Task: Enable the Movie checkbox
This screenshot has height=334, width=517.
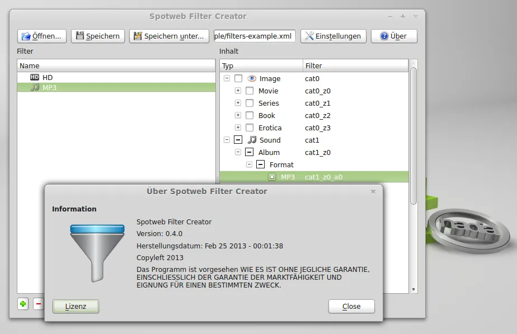Action: pos(250,91)
